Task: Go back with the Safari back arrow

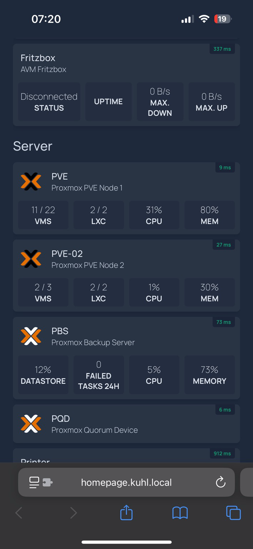Action: pyautogui.click(x=19, y=513)
